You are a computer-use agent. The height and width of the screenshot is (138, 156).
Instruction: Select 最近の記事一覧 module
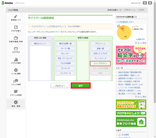65,44
